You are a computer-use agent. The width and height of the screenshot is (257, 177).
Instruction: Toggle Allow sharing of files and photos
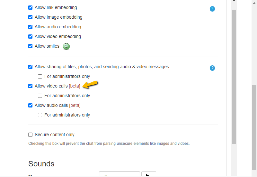(x=30, y=67)
